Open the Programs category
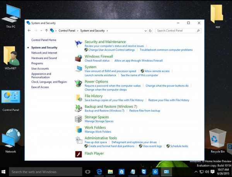 tap(37, 63)
